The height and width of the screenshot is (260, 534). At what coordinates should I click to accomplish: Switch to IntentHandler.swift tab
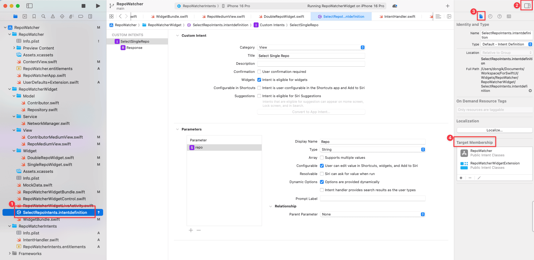(x=397, y=17)
